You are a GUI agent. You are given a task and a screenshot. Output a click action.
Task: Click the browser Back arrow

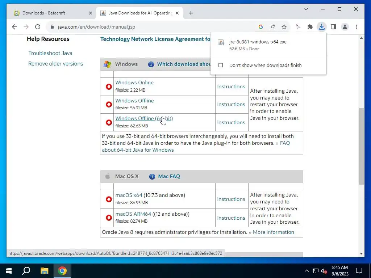click(14, 27)
